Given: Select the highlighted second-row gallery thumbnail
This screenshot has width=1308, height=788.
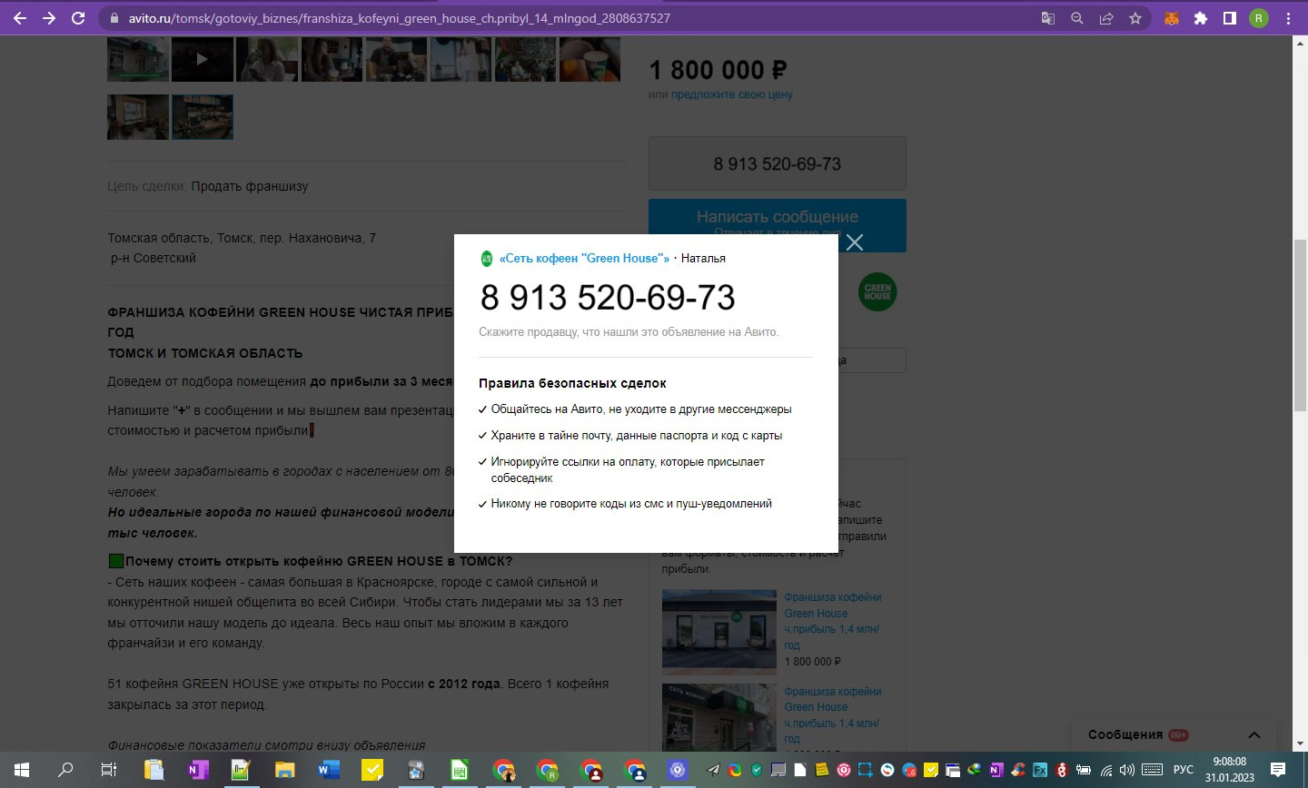Looking at the screenshot, I should tap(203, 117).
